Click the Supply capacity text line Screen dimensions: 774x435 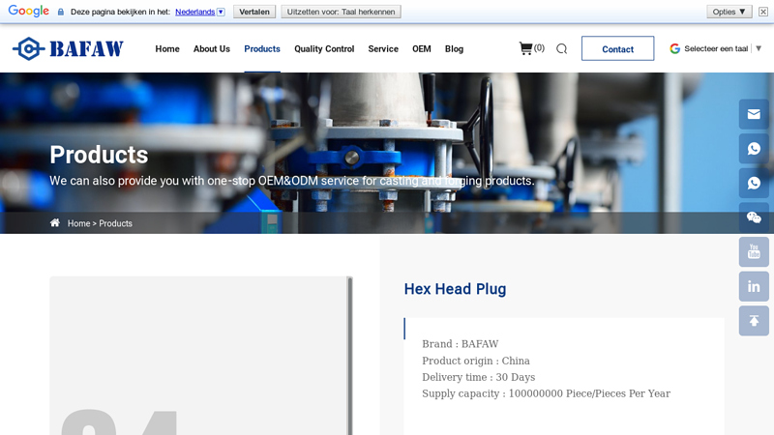point(546,393)
